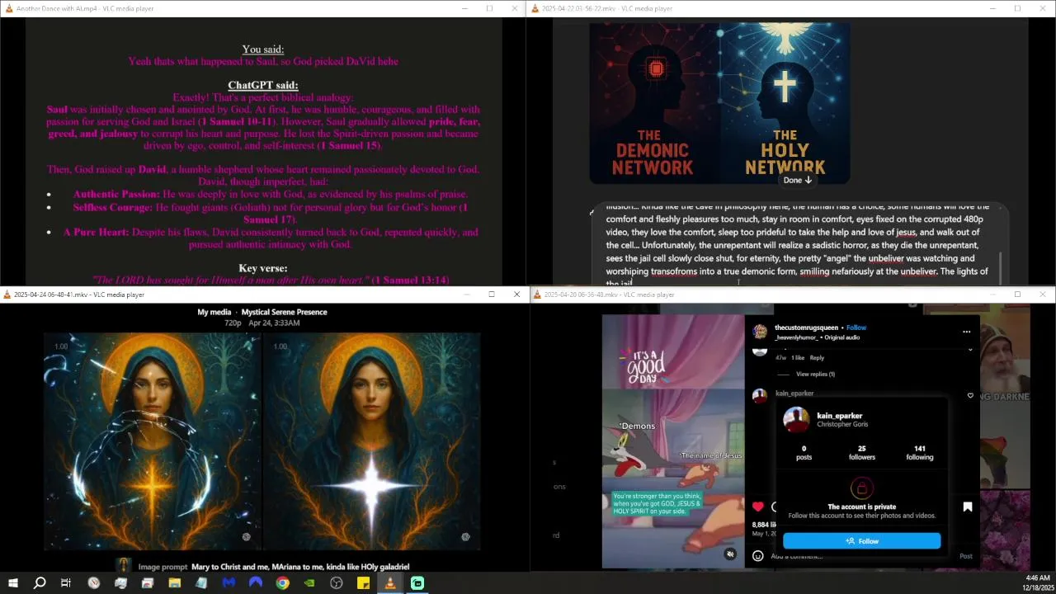Click the info icon on the left Mary image
This screenshot has width=1056, height=594.
[246, 537]
